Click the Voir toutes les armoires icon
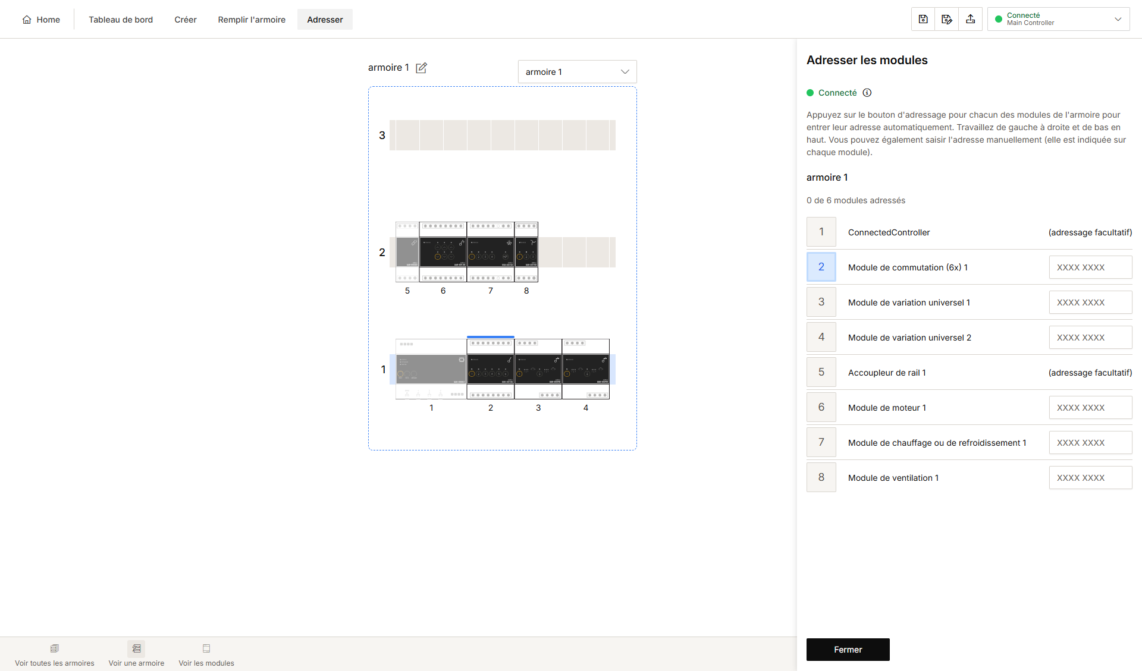 point(55,648)
